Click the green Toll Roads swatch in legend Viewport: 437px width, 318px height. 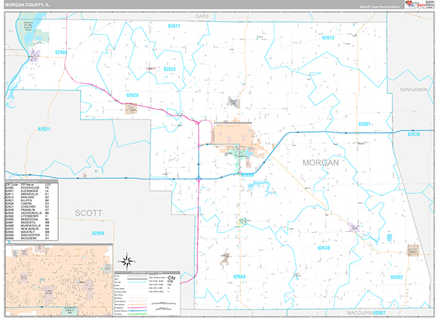[x=138, y=314]
